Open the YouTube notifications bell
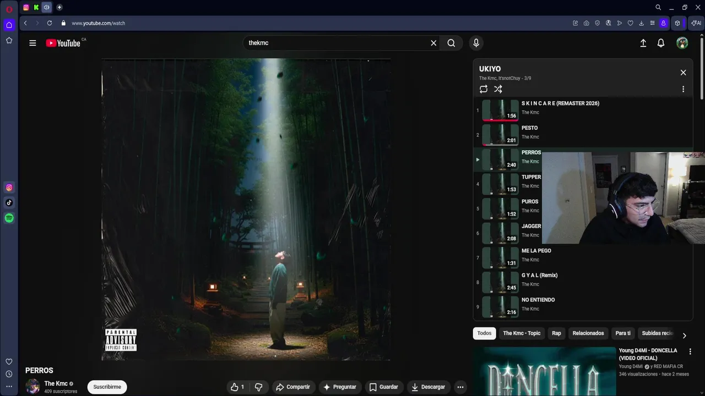705x396 pixels. pyautogui.click(x=661, y=43)
